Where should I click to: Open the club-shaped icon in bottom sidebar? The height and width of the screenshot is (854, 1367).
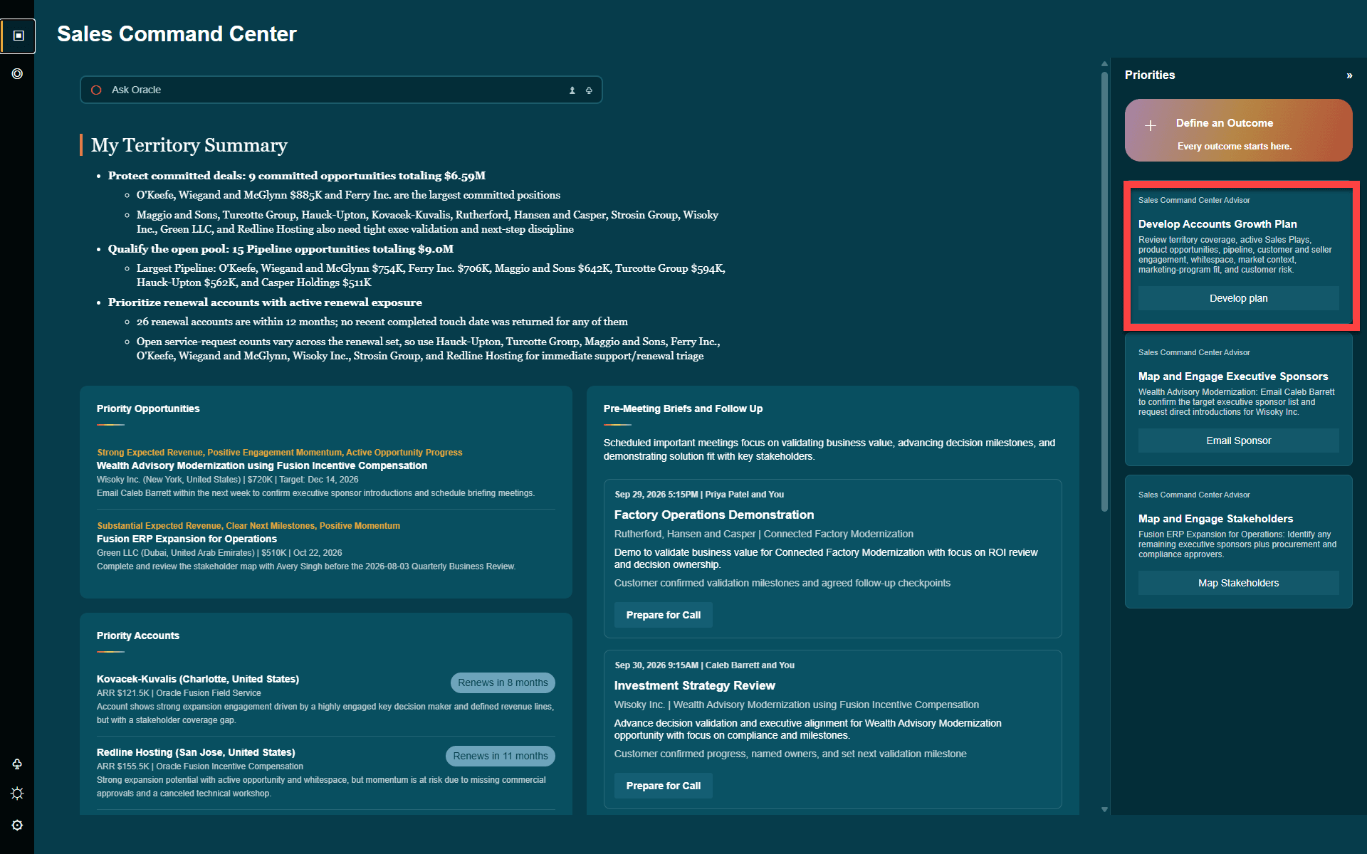[17, 764]
